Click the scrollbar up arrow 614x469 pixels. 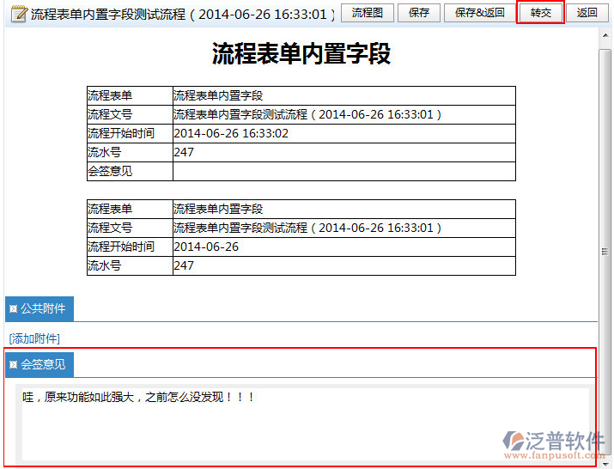(605, 33)
